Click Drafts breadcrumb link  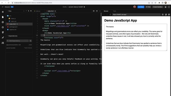[x=65, y=7]
